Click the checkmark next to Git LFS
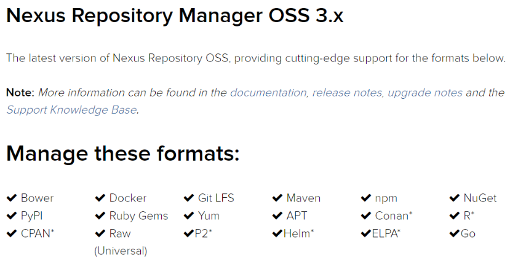This screenshot has height=264, width=510. click(x=189, y=198)
